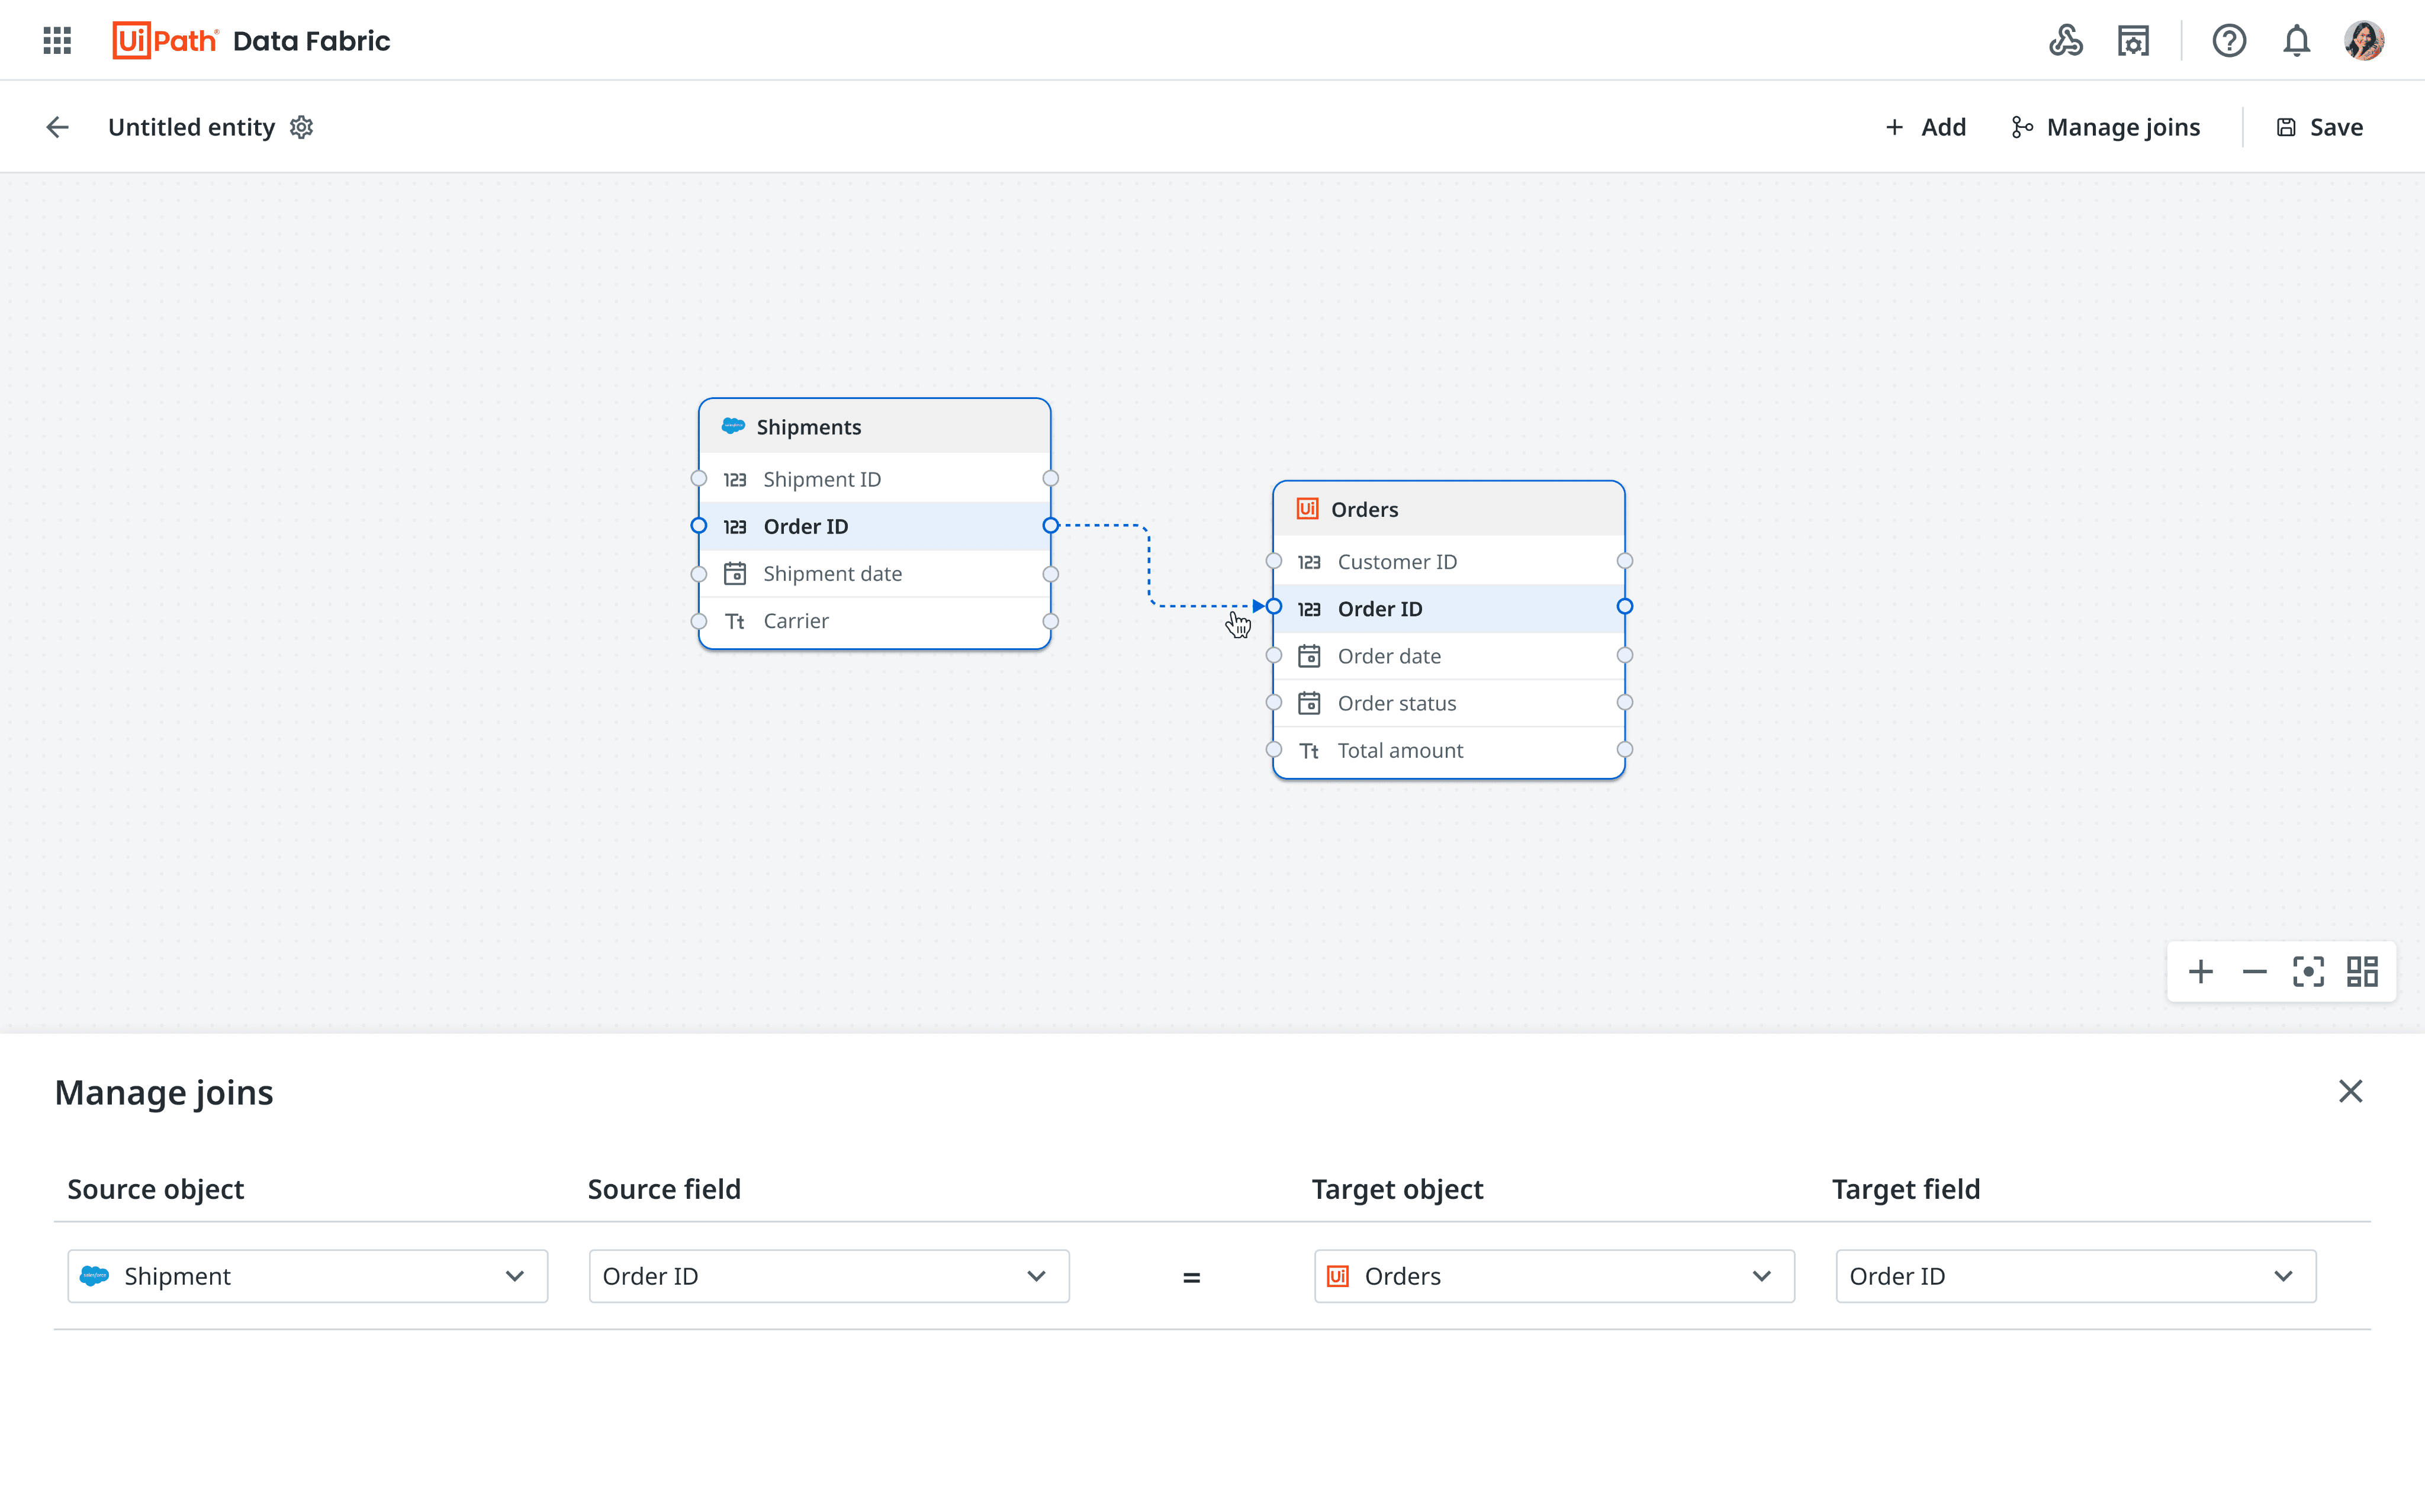Viewport: 2425px width, 1512px height.
Task: Open the app launcher grid icon
Action: pos(57,41)
